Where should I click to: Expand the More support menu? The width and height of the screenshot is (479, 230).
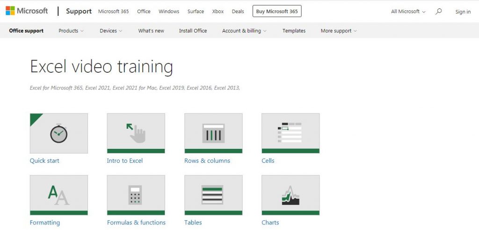point(339,31)
